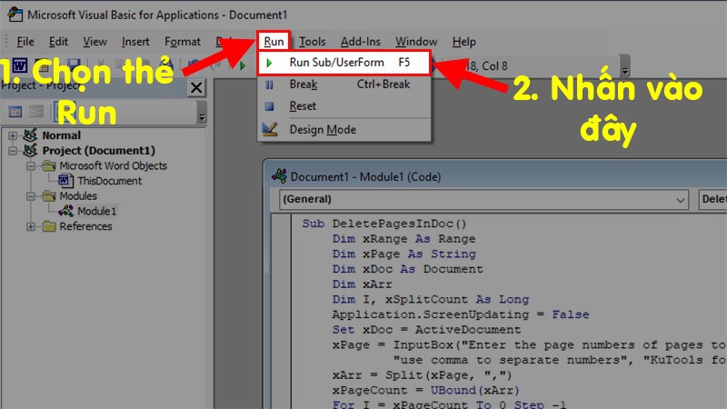
Task: Open the Tools menu
Action: pyautogui.click(x=312, y=41)
